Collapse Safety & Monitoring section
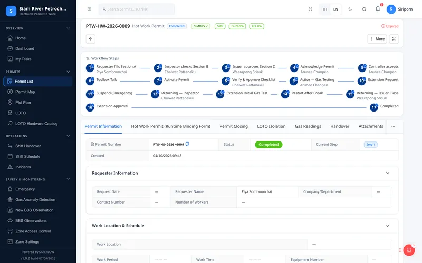The width and height of the screenshot is (422, 263). pos(68,179)
